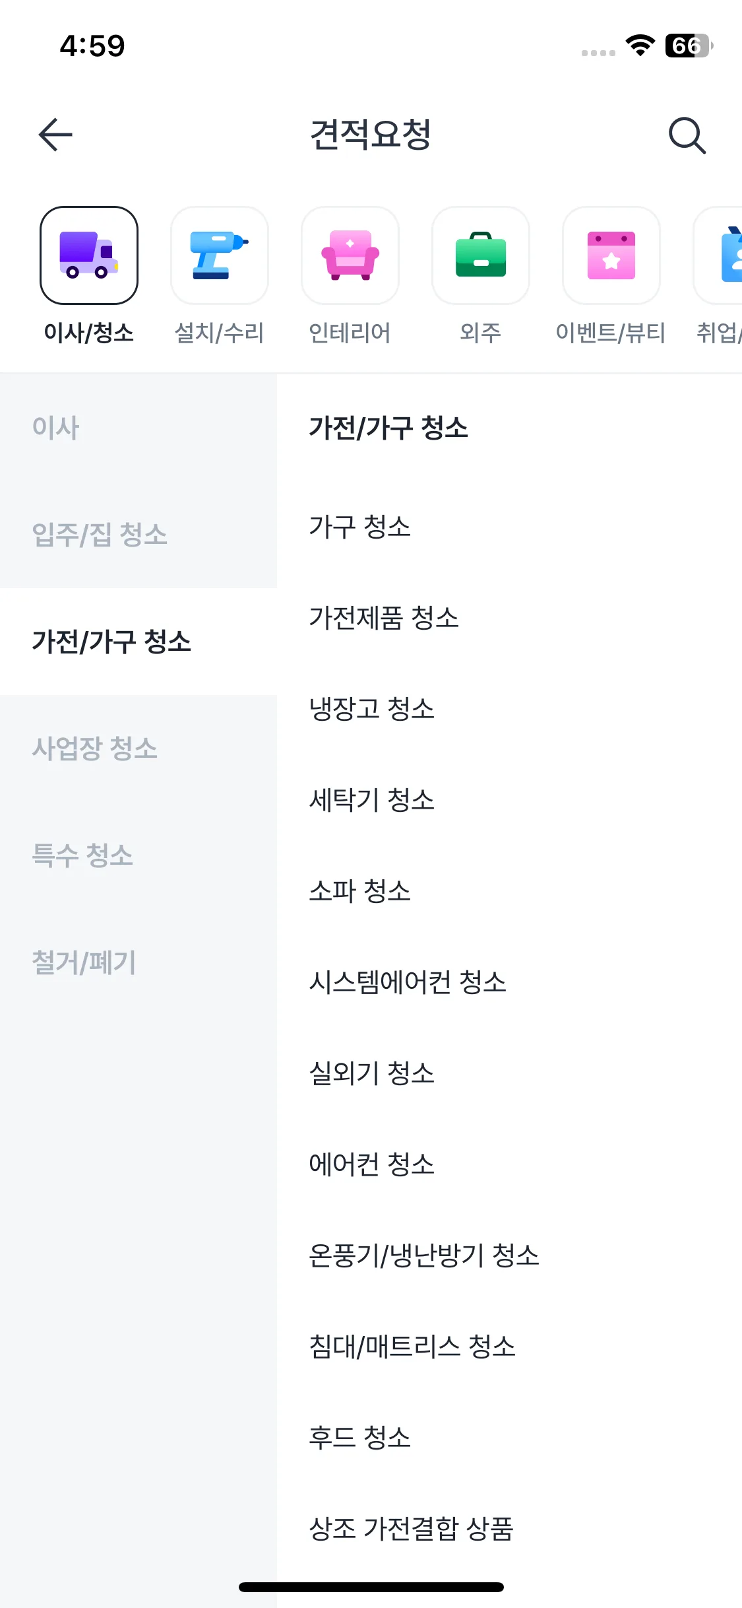Select the 인테리어 armchair icon
Screen dimensions: 742x1608
[x=350, y=255]
